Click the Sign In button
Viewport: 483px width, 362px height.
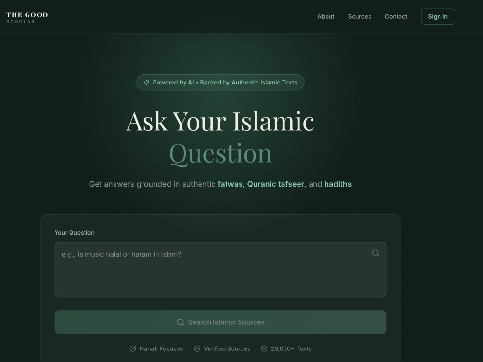[438, 16]
